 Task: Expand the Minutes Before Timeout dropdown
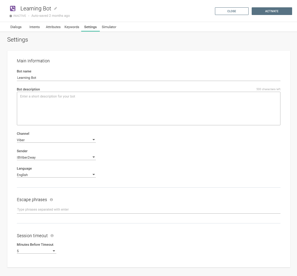click(x=36, y=251)
